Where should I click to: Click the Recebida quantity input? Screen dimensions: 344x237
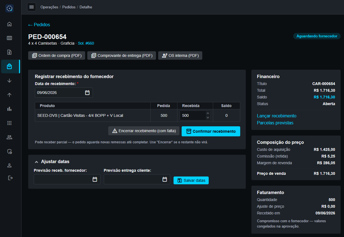click(x=195, y=115)
